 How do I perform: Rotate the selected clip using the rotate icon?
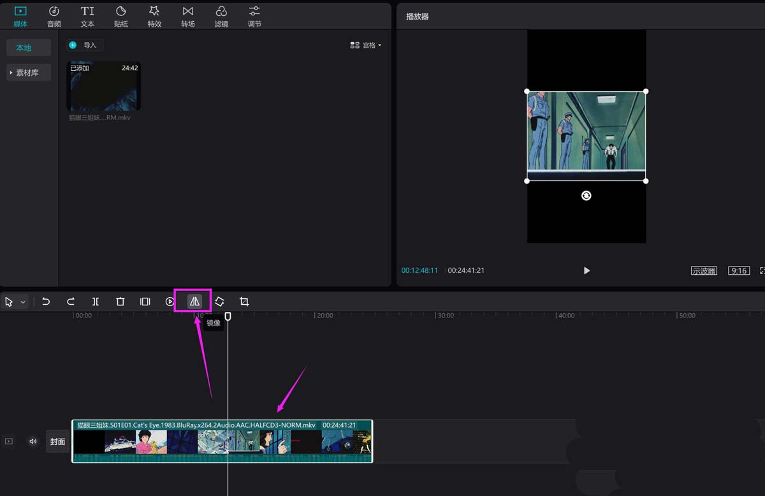click(x=219, y=302)
